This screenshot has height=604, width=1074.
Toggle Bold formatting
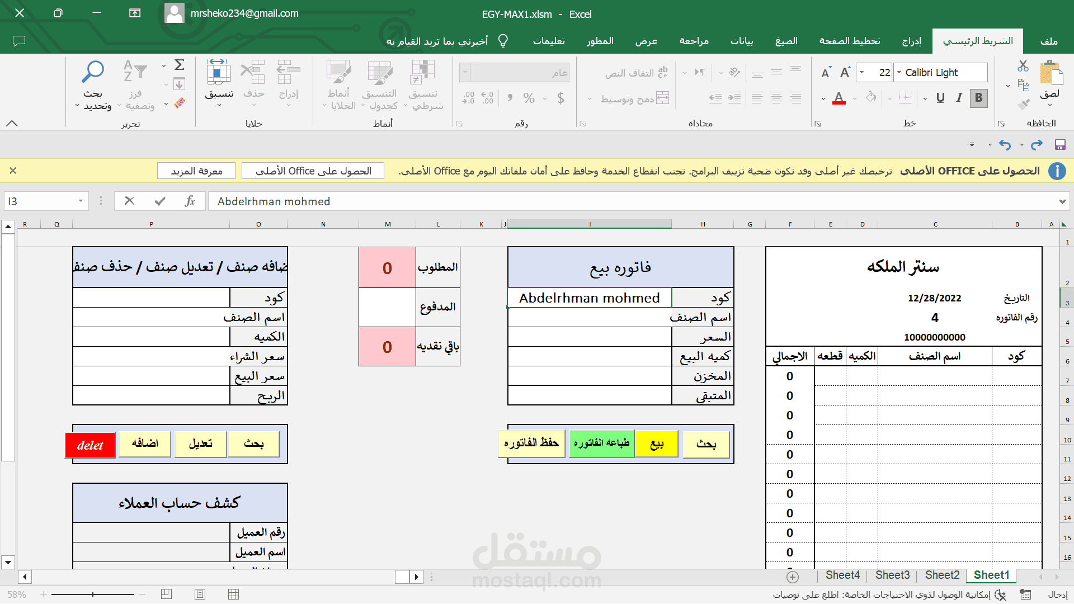(978, 98)
